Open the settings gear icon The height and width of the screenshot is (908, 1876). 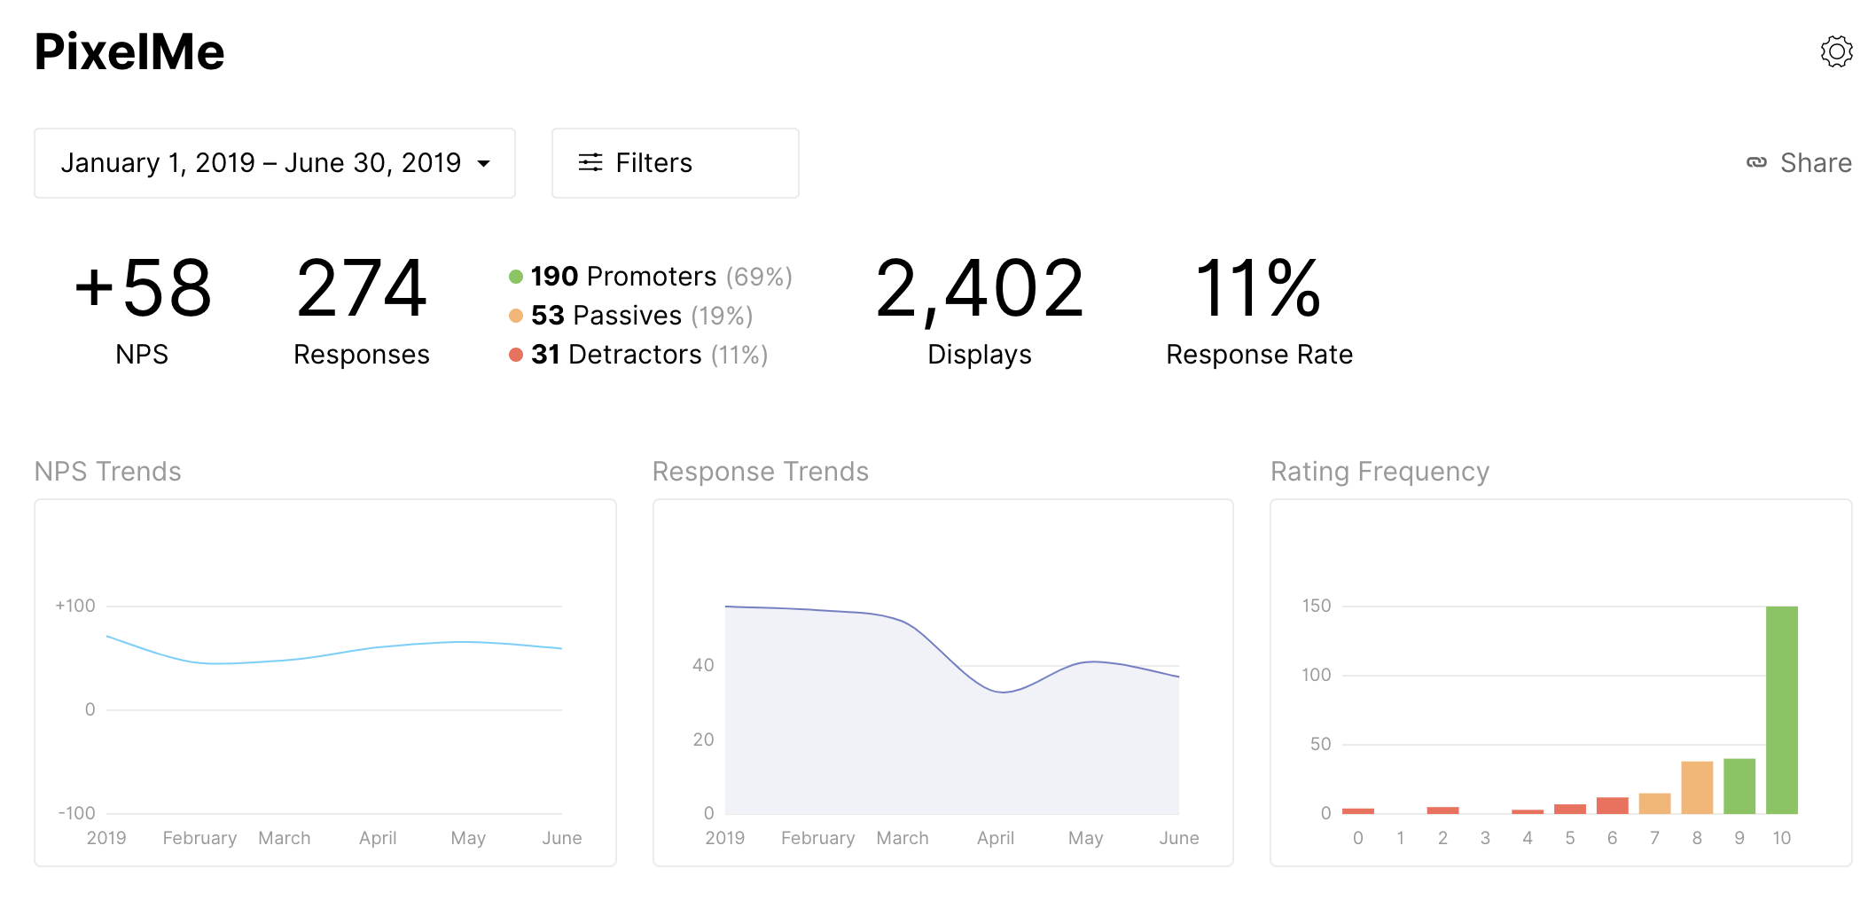pos(1836,51)
